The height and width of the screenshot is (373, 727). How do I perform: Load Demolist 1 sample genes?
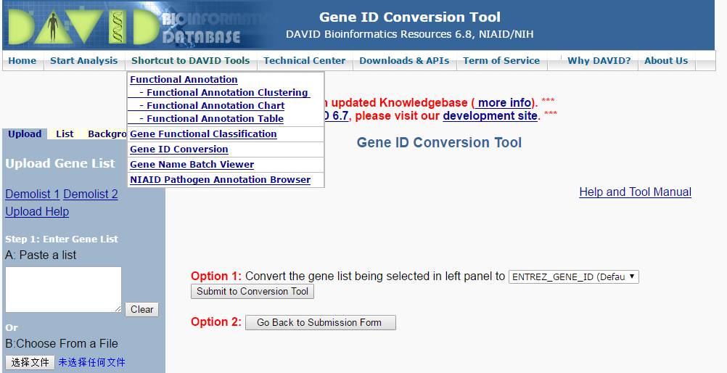point(32,194)
